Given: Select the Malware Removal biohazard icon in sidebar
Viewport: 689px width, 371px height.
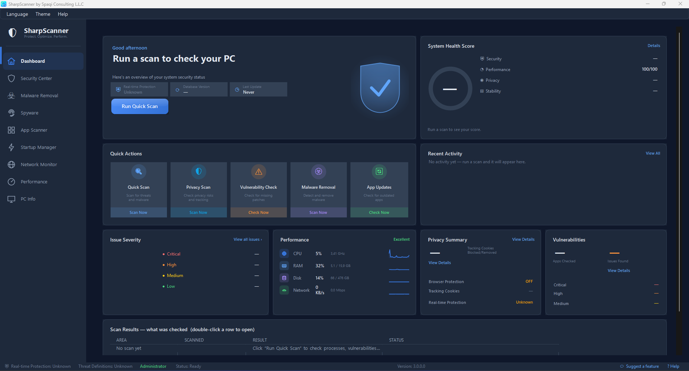Looking at the screenshot, I should [11, 95].
